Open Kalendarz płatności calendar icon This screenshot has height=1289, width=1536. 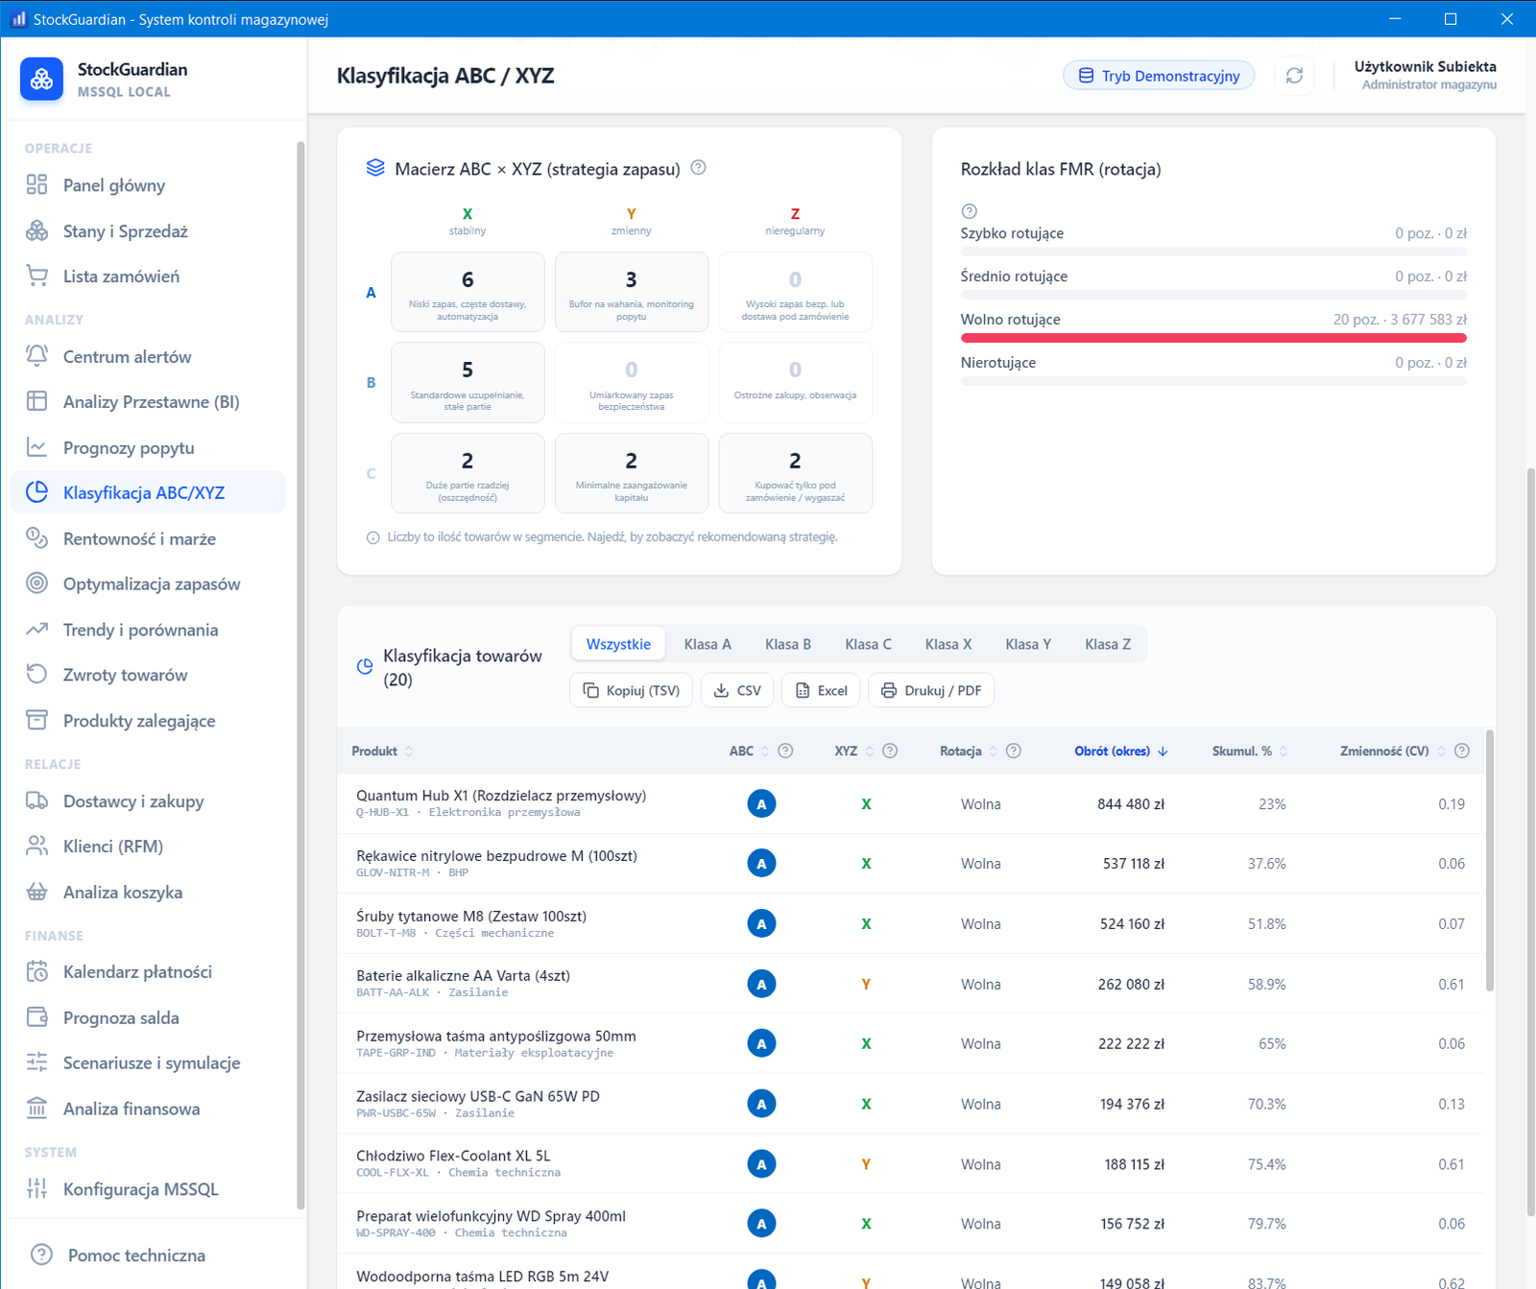pyautogui.click(x=36, y=971)
